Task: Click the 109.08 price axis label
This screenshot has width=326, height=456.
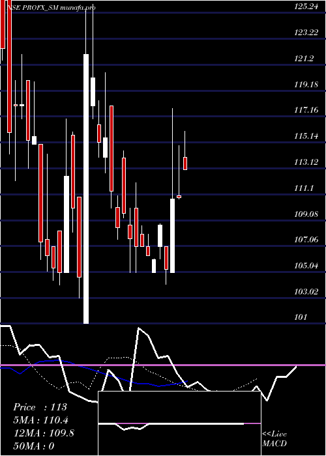Action: point(306,214)
